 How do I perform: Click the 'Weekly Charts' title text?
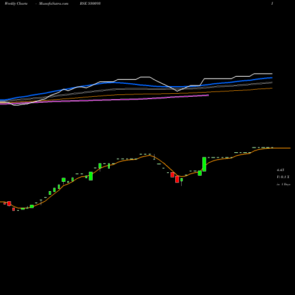16,4
